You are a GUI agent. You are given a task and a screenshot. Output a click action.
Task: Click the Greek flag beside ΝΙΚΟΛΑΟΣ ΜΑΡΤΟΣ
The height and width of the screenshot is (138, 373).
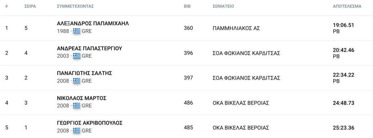tap(76, 105)
